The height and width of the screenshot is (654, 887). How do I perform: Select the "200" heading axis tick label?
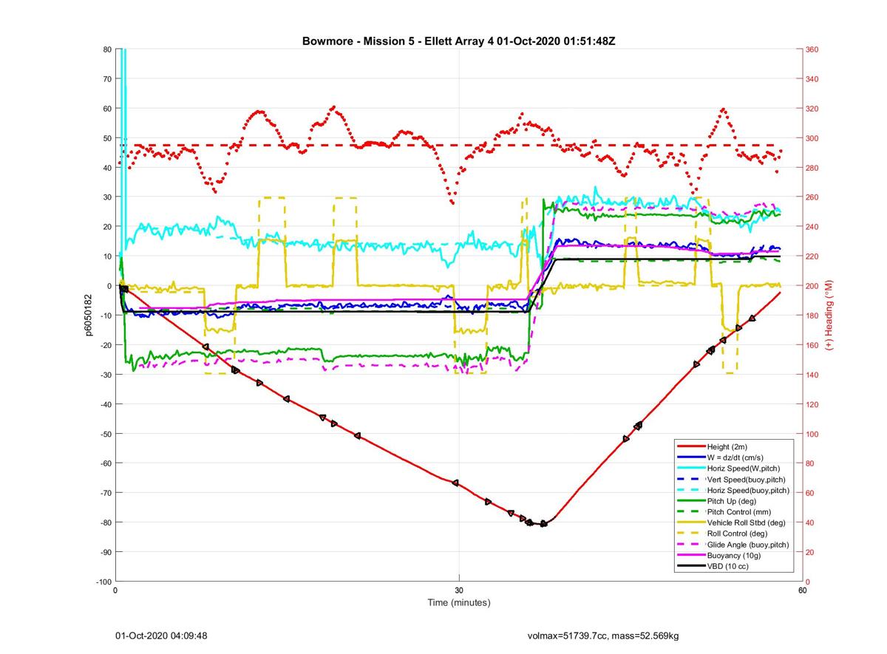tap(812, 286)
